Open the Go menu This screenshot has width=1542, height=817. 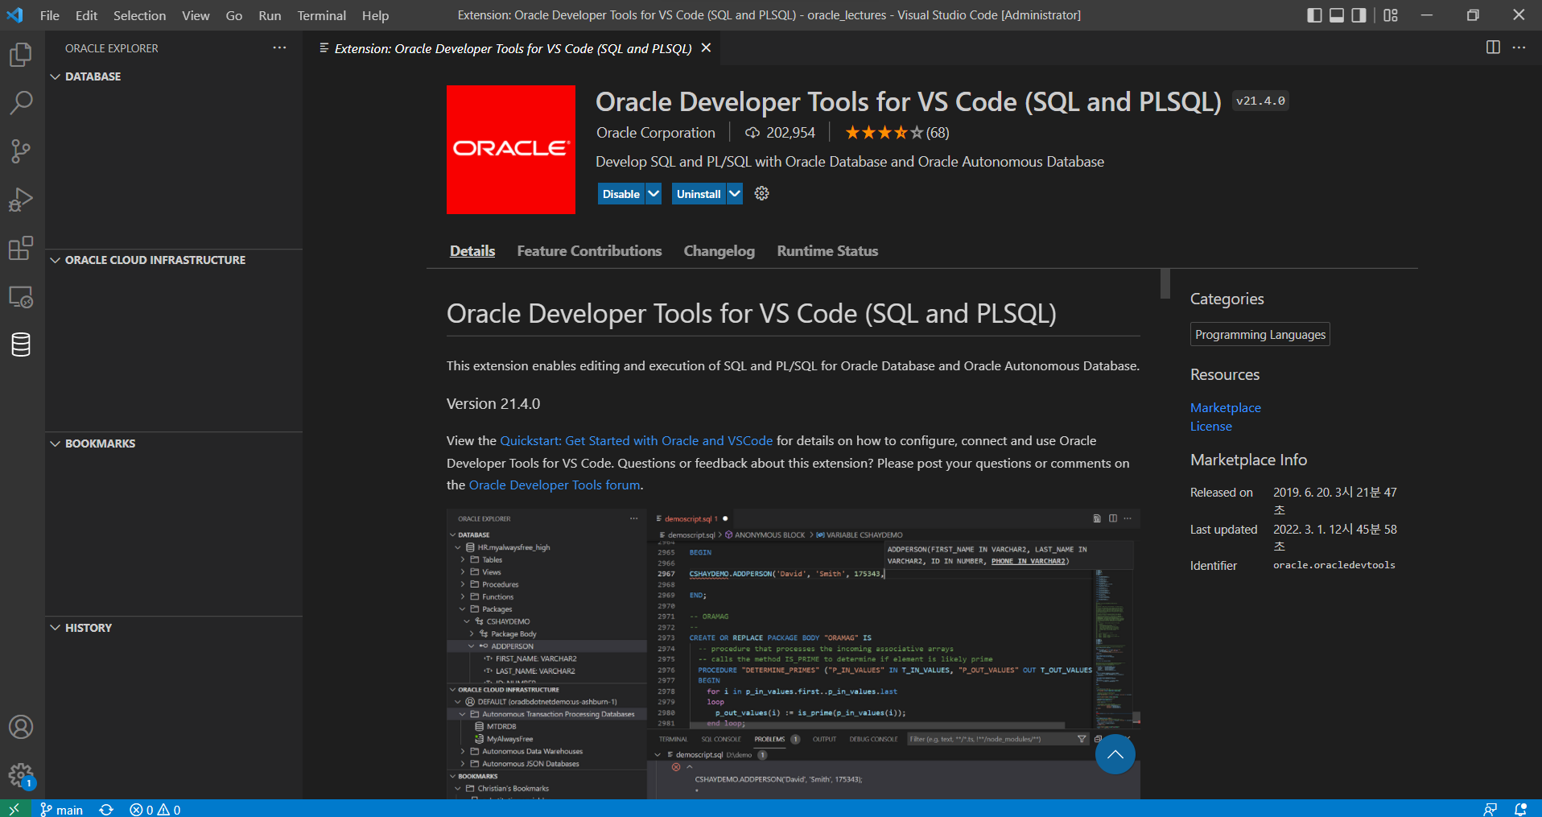234,15
